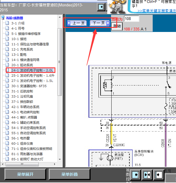Open tree item 5-1 接插件维修程序

(26, 34)
